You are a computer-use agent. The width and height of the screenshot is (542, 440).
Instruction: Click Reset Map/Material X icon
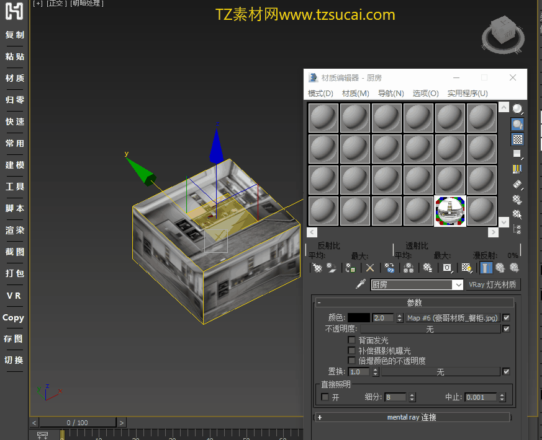(x=370, y=268)
